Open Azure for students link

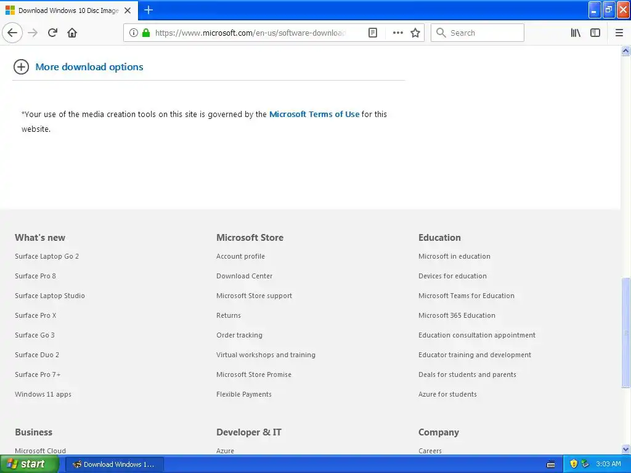(x=447, y=394)
